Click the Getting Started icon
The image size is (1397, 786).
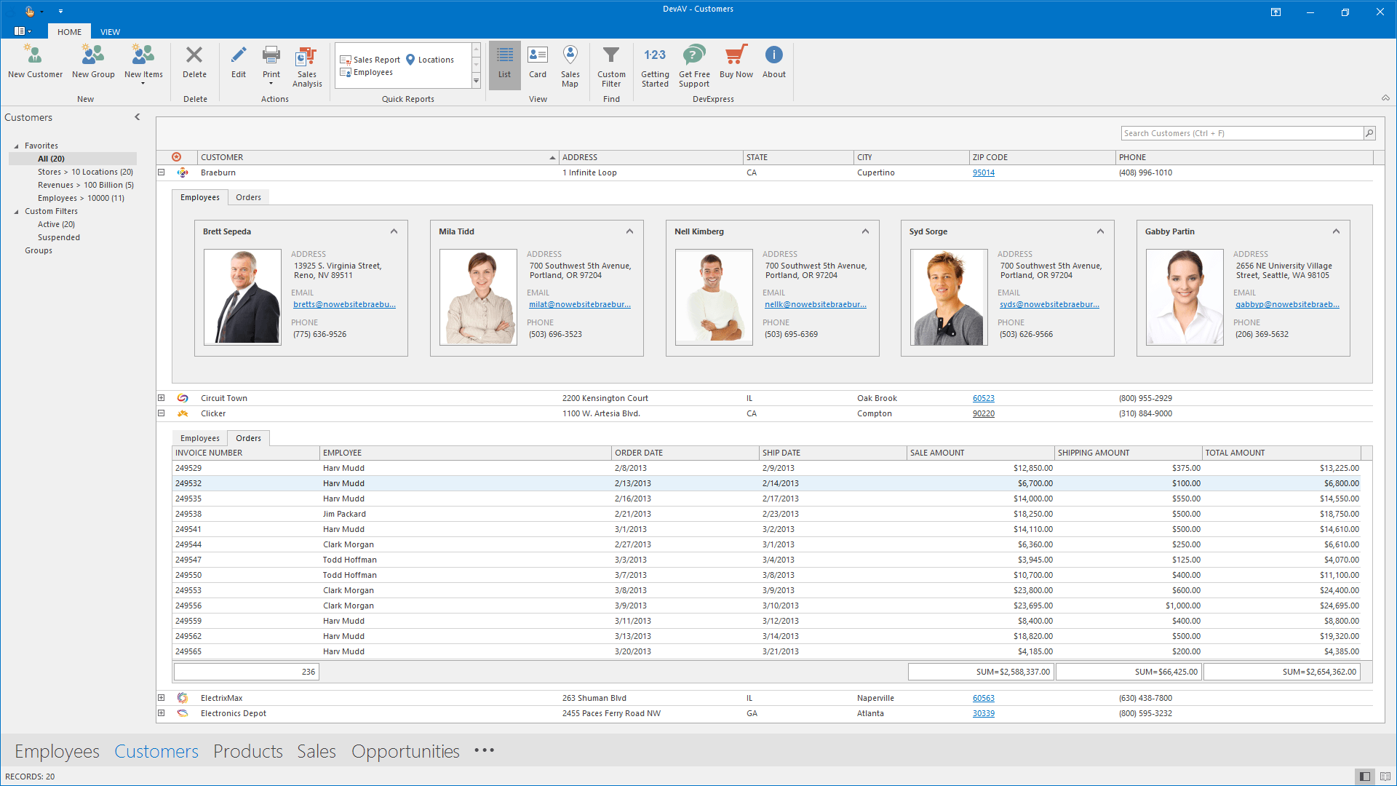[655, 56]
